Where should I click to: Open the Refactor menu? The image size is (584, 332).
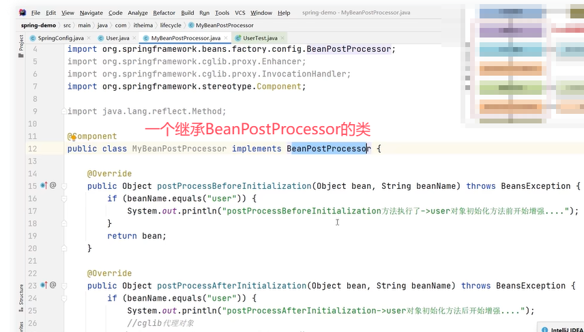pyautogui.click(x=164, y=13)
